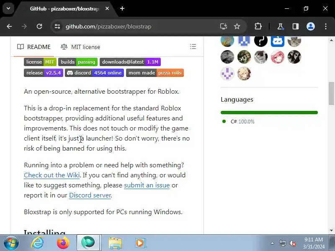The height and width of the screenshot is (251, 335).
Task: Open the submit an issue link
Action: (x=147, y=185)
